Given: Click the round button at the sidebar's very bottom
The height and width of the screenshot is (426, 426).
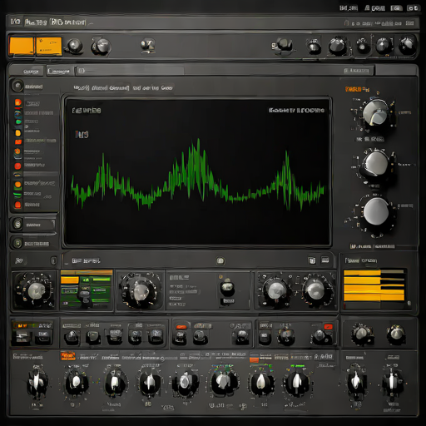Looking at the screenshot, I should click(x=17, y=243).
